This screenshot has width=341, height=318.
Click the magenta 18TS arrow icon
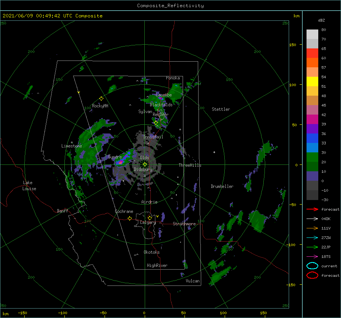[x=312, y=257]
